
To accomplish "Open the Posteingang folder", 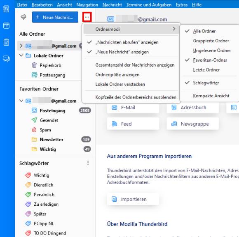I will tap(52, 110).
